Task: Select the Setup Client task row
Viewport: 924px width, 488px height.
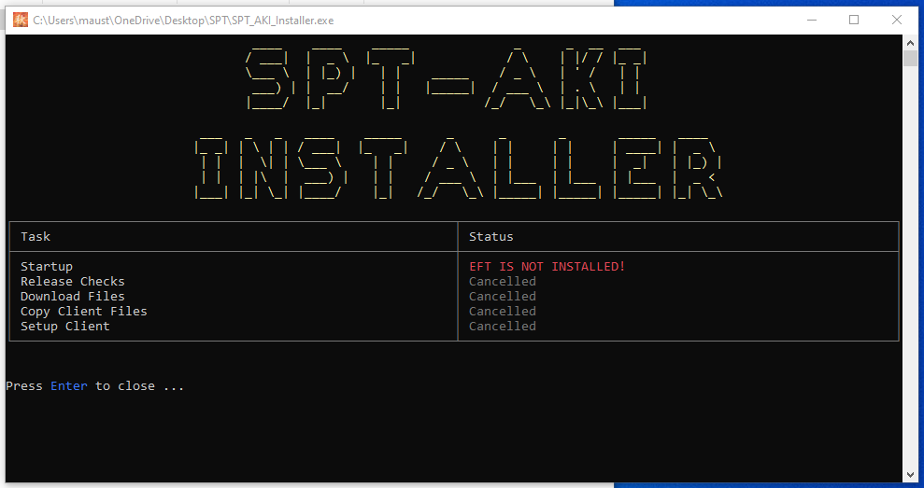Action: click(65, 327)
